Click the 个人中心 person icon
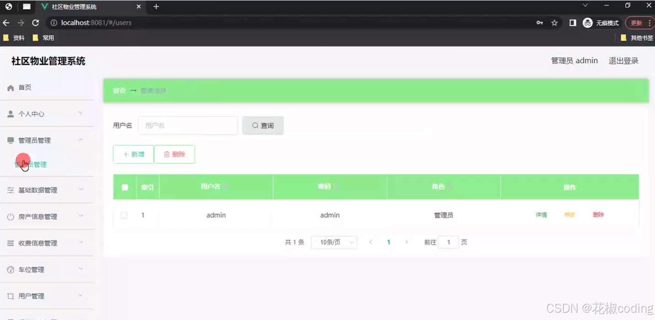655x320 pixels. 11,114
